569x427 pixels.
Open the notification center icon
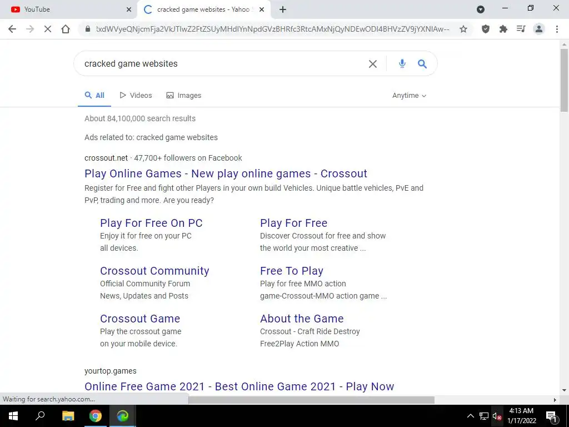(x=551, y=416)
